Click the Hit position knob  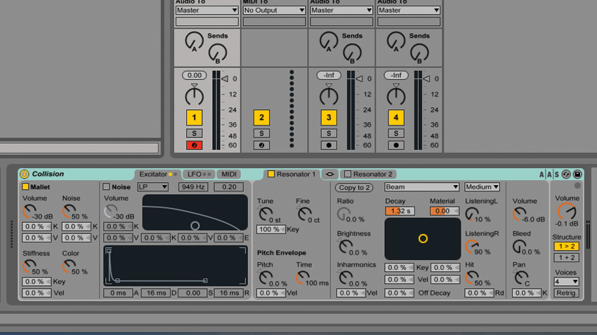473,278
